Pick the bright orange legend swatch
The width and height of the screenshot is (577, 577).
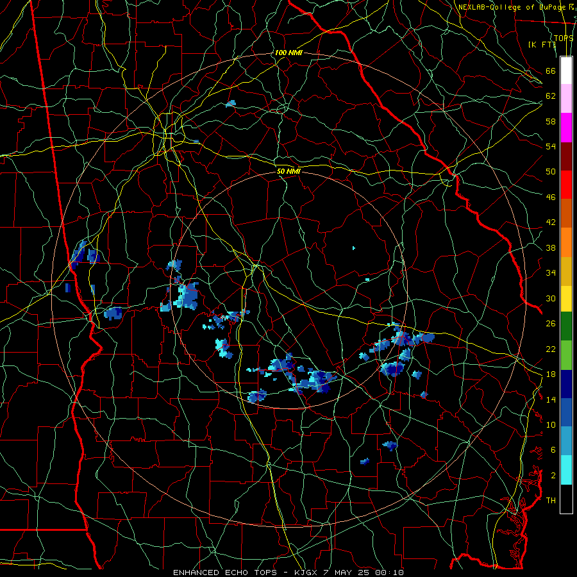coord(566,242)
